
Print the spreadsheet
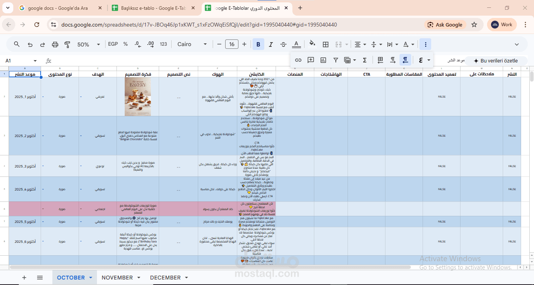(x=55, y=44)
